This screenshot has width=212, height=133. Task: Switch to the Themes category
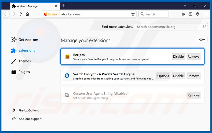[x=21, y=61]
